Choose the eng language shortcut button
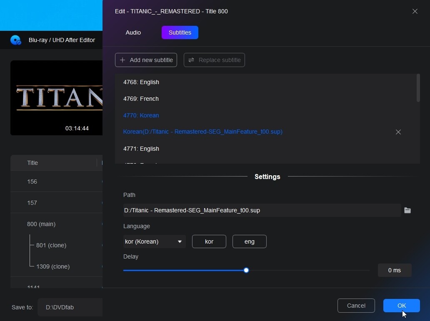This screenshot has width=430, height=321. pos(249,241)
